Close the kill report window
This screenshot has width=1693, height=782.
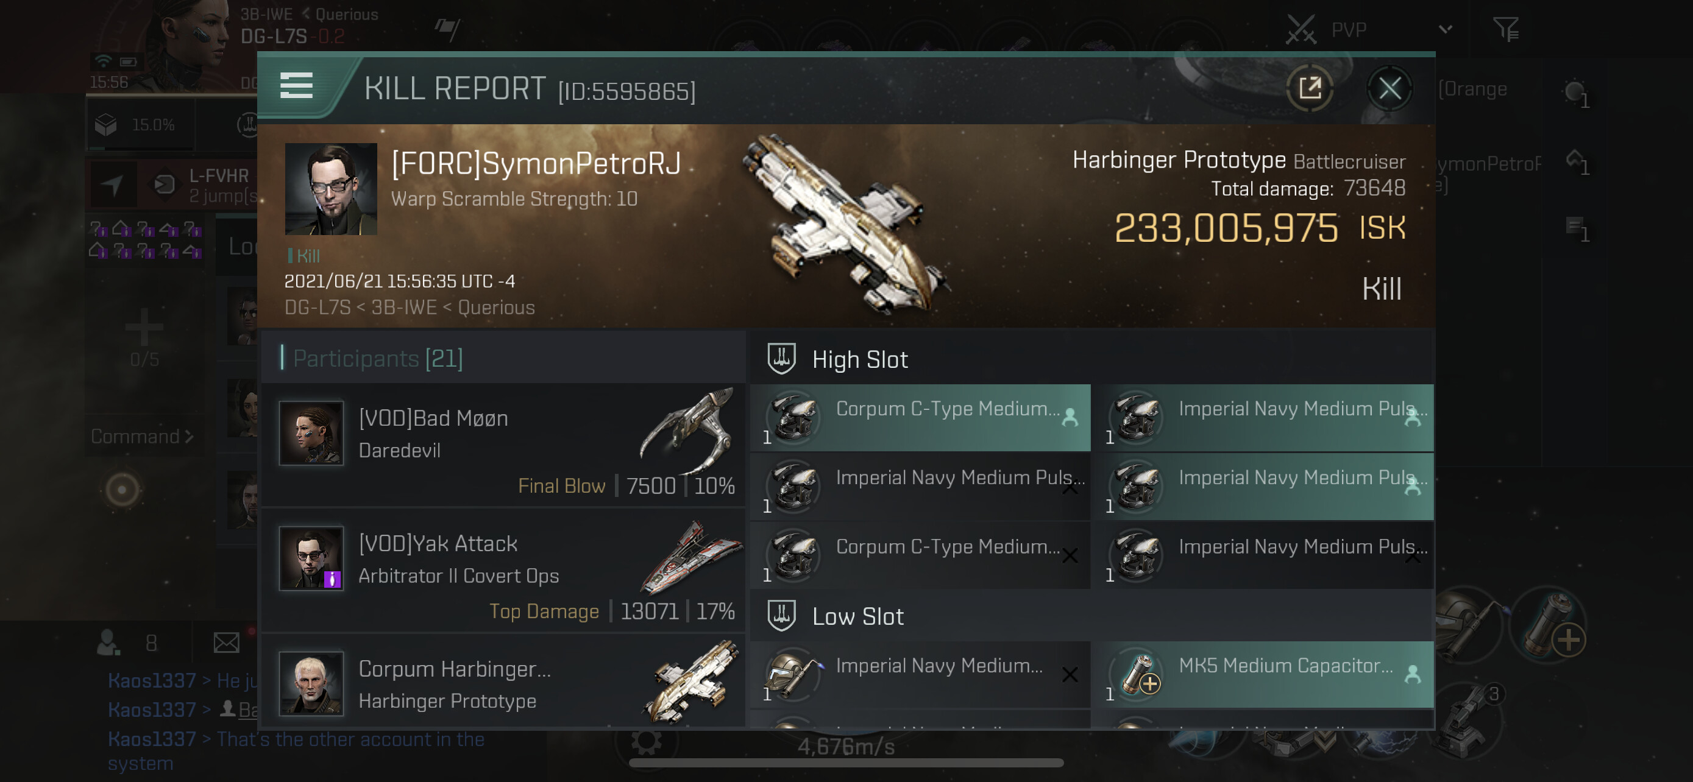[x=1389, y=88]
